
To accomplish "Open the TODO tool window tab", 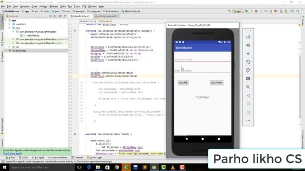I will coord(23,157).
